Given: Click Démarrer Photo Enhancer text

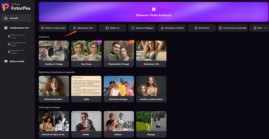Looking at the screenshot, I should (154, 15).
